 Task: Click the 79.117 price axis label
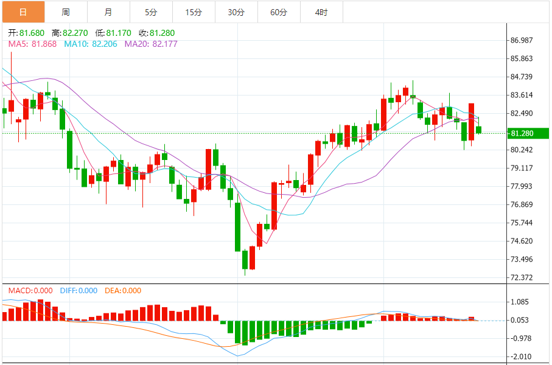(522, 169)
